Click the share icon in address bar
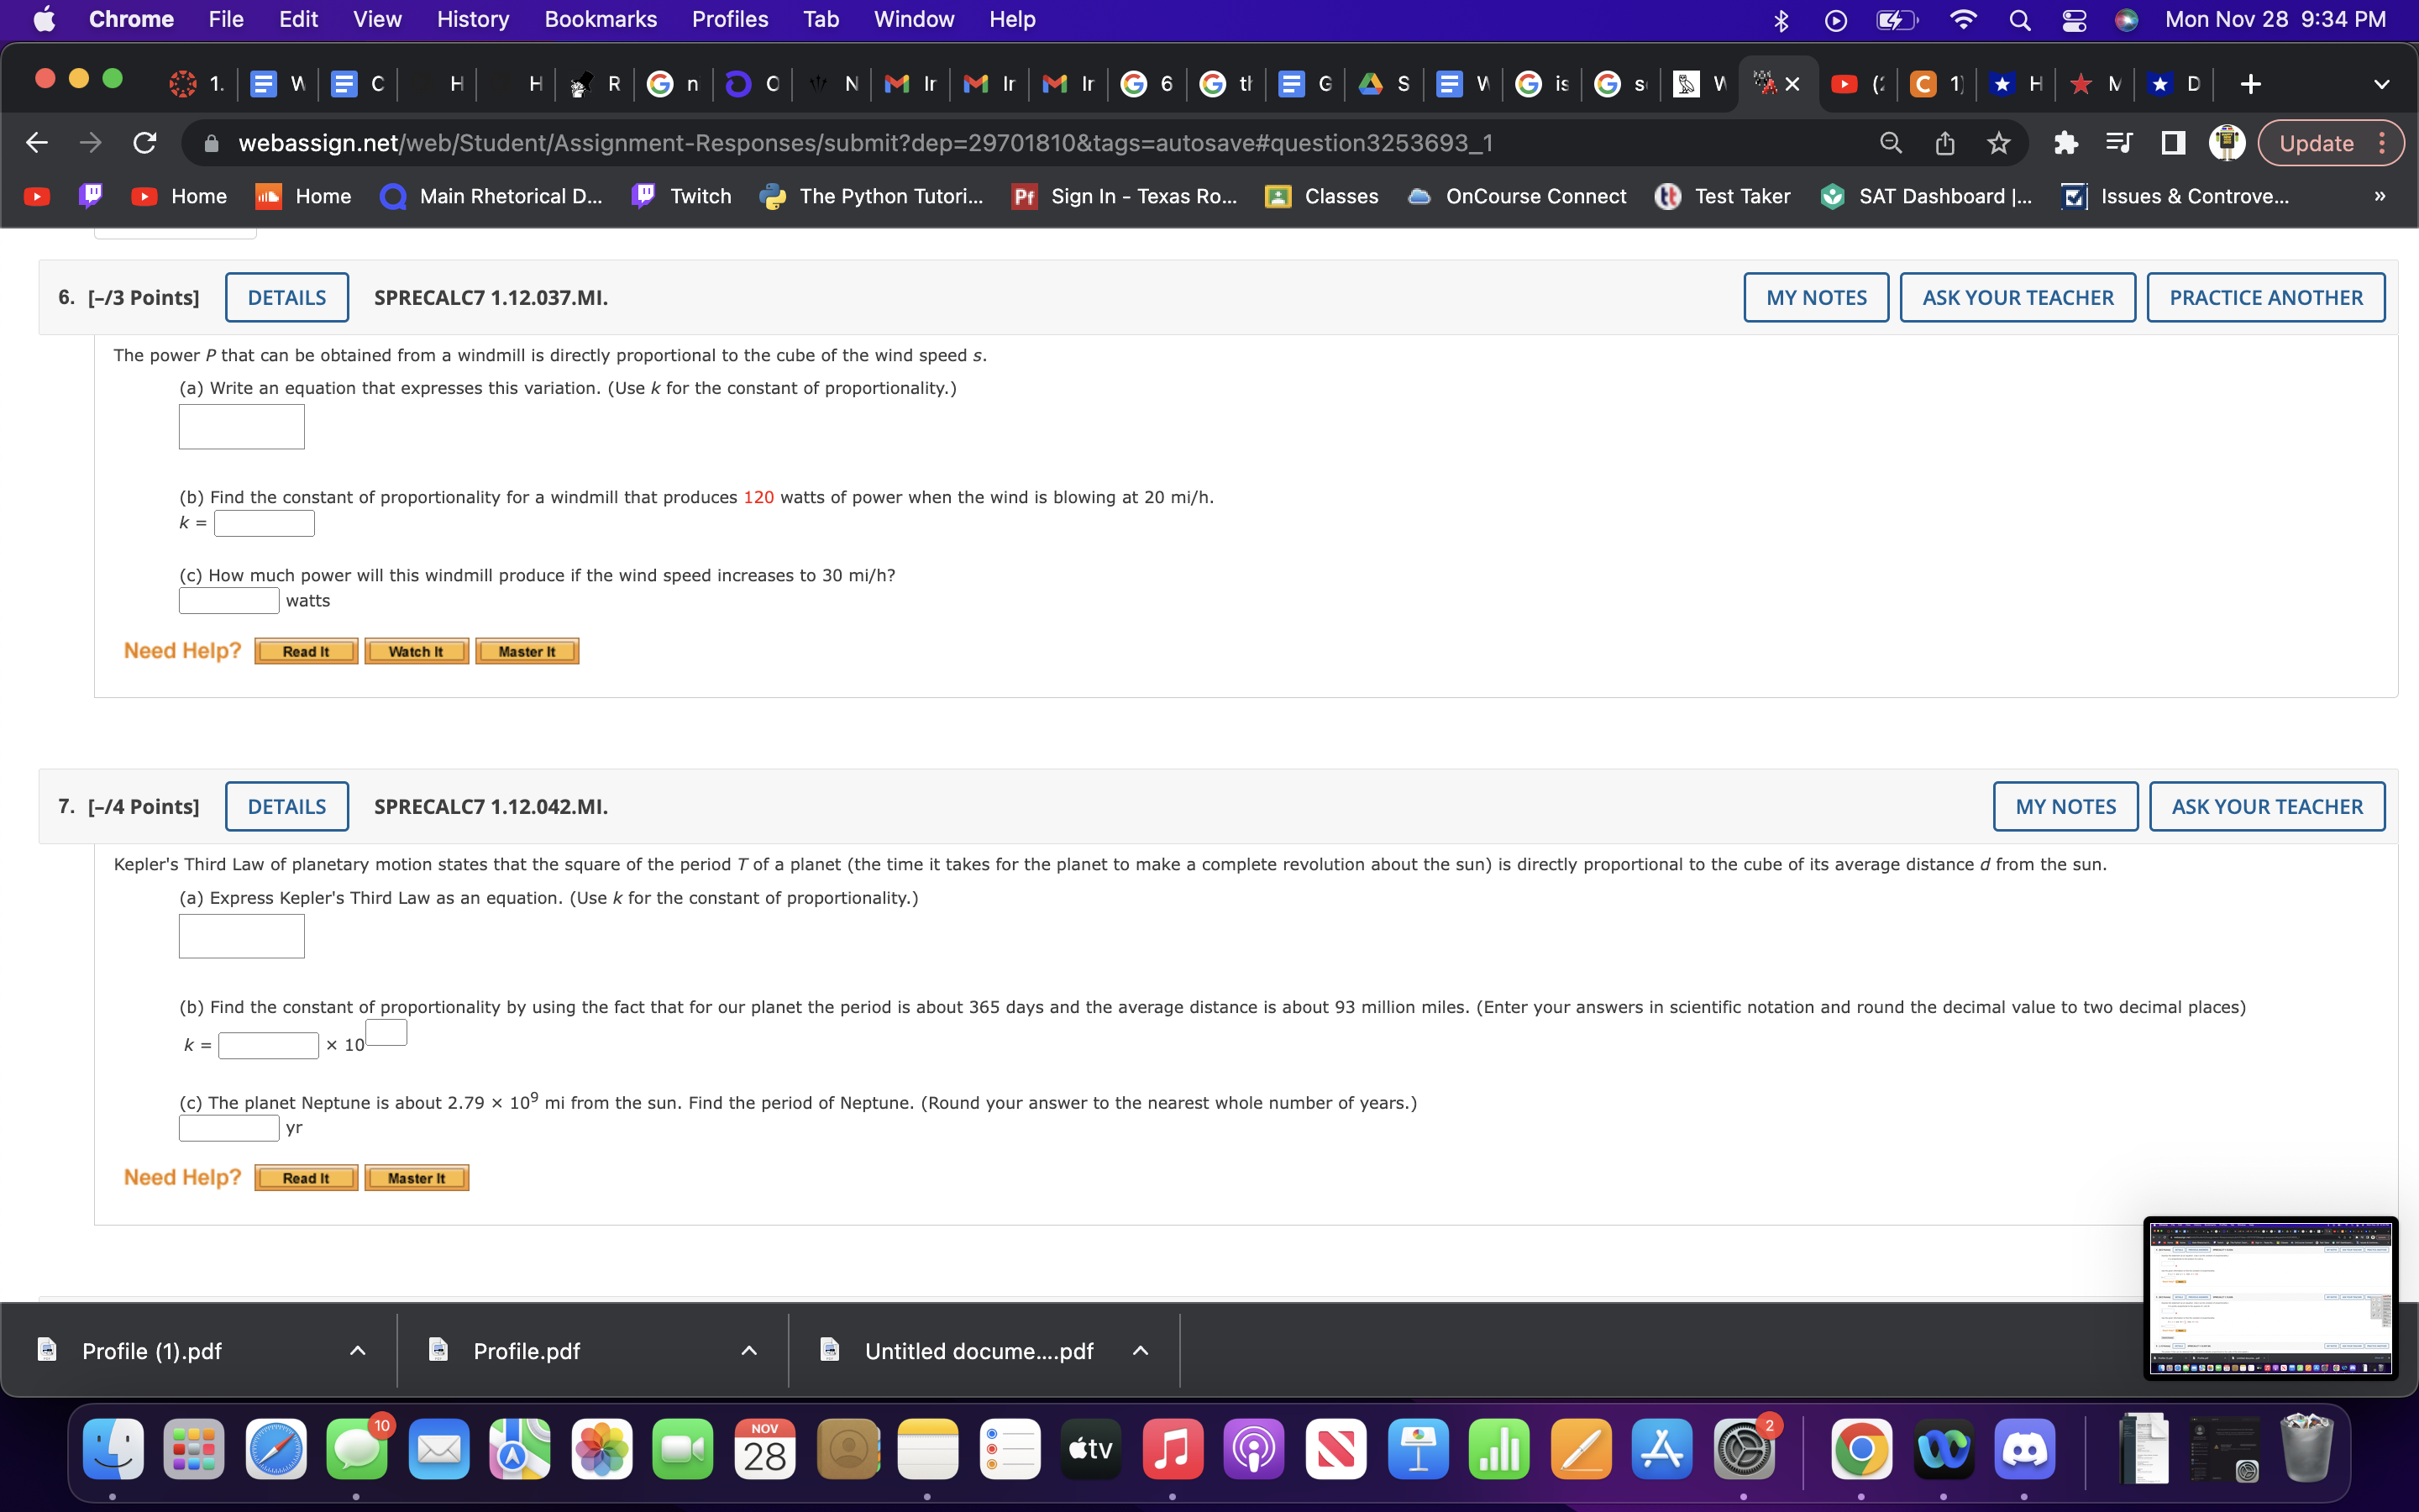This screenshot has width=2419, height=1512. pos(1944,143)
